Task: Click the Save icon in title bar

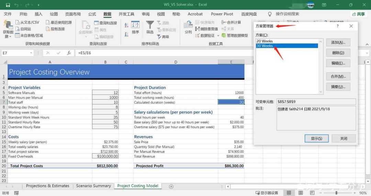Action: 8,5
